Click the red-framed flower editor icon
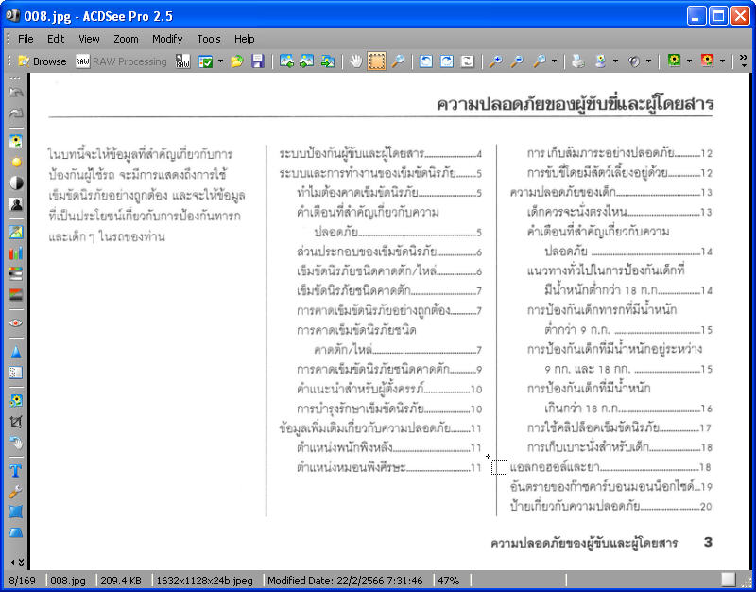756x592 pixels. (707, 61)
